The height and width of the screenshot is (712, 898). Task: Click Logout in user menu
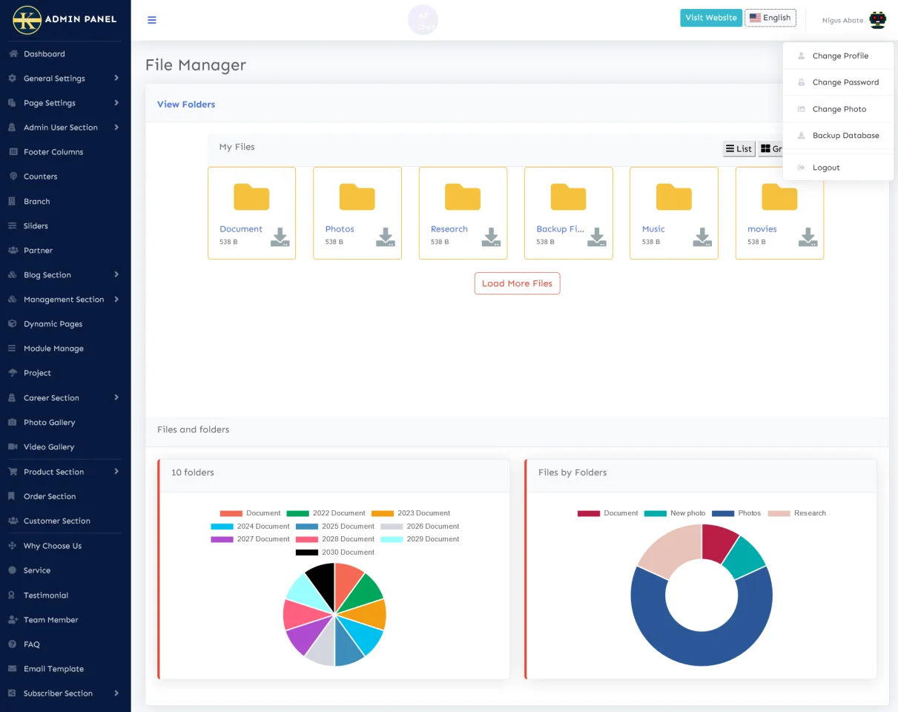[x=838, y=168]
